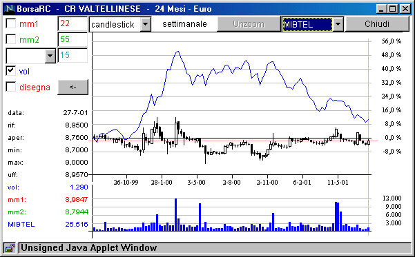Click the 2-11-00 date axis label
The height and width of the screenshot is (257, 415).
tap(267, 183)
